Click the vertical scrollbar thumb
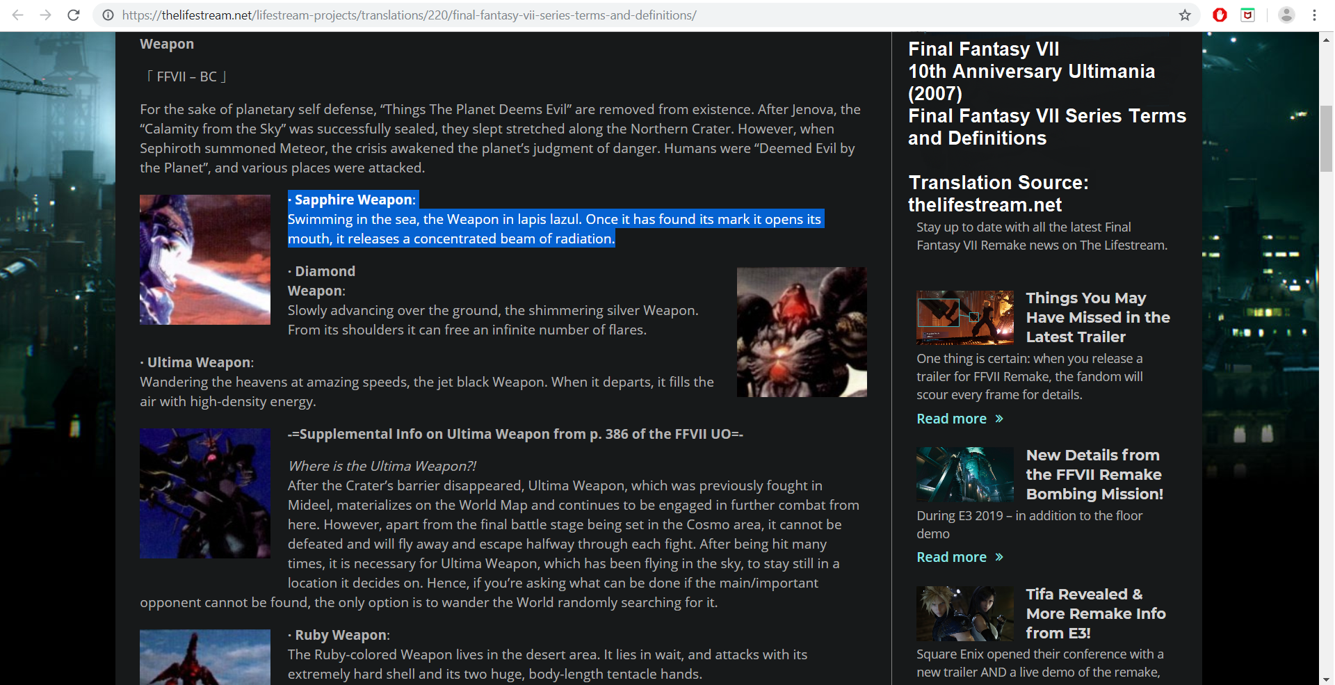This screenshot has height=685, width=1335. [x=1327, y=138]
